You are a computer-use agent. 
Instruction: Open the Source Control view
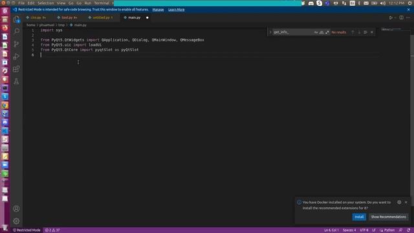pyautogui.click(x=16, y=43)
